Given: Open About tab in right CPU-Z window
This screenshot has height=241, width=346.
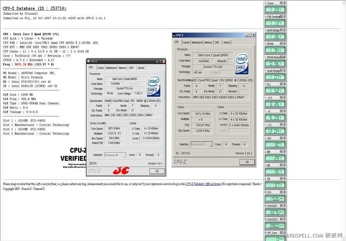Looking at the screenshot, I should pyautogui.click(x=227, y=42).
